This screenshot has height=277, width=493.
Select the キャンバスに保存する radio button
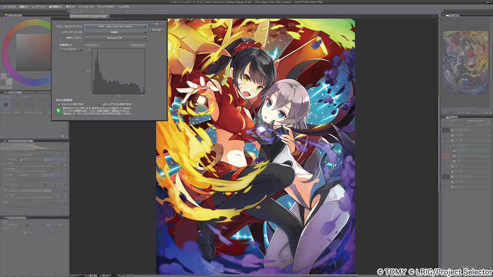point(59,104)
